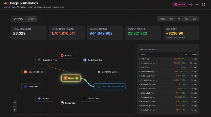The image size is (211, 117).
Task: Select the 30D time range
Action: [x=186, y=19]
